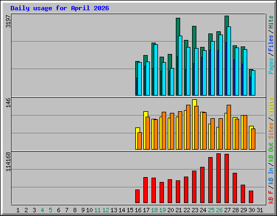This screenshot has width=277, height=216.
Task: Click the 3197 hits axis maximum label
Action: [x=8, y=21]
